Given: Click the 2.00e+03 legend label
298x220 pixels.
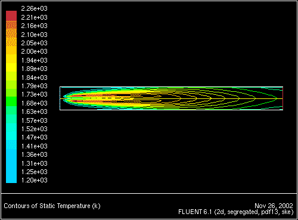Looking at the screenshot, I should pos(34,51).
